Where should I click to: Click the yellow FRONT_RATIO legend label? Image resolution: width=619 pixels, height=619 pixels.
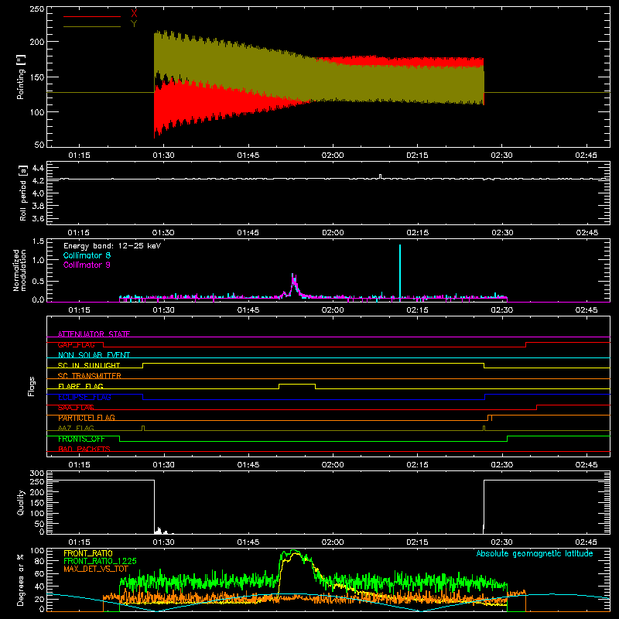pyautogui.click(x=88, y=553)
